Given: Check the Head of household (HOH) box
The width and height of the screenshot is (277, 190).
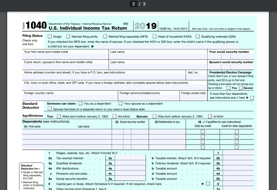Looking at the screenshot, I should pyautogui.click(x=155, y=37).
